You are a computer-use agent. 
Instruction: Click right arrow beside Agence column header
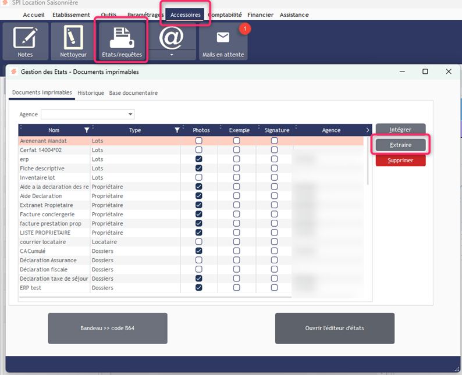pyautogui.click(x=367, y=130)
